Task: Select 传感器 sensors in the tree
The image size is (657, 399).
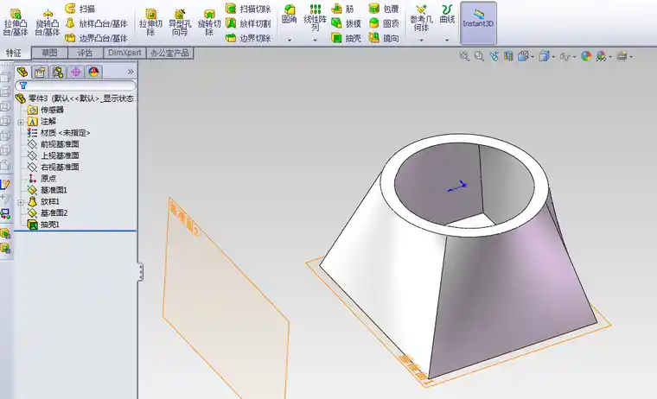Action: (x=46, y=110)
